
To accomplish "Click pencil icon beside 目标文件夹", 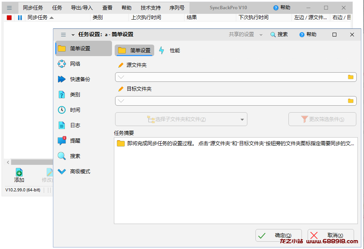I will 121,89.
